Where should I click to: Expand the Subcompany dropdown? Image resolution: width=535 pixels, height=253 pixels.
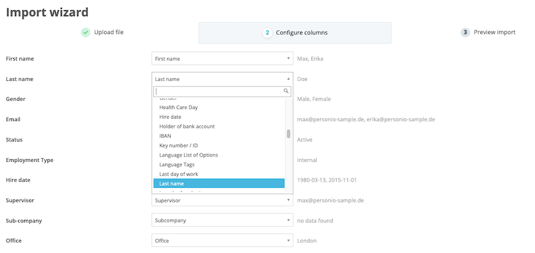coord(222,221)
